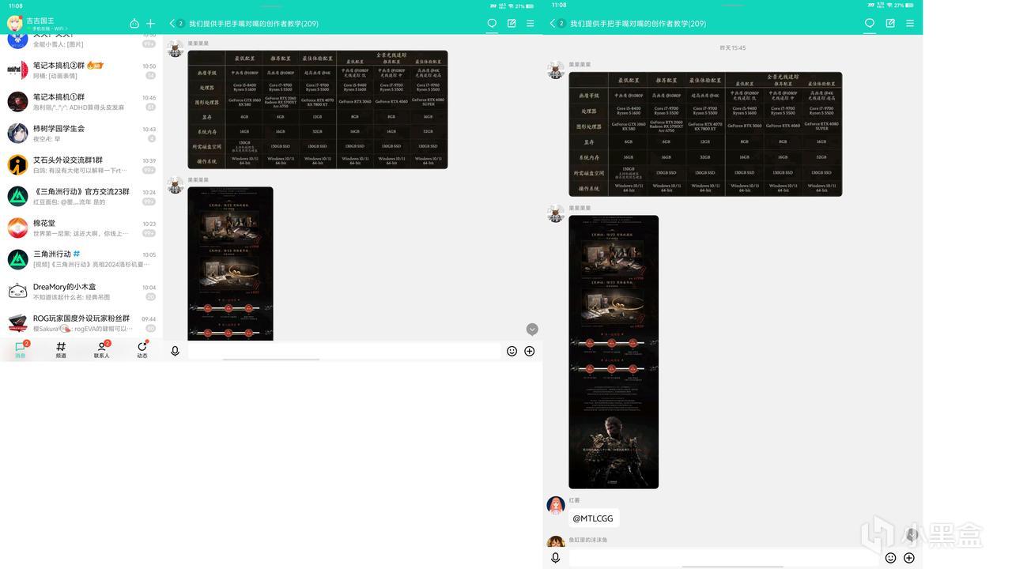
Task: Open the 艾石头外设交流群1群 conversation
Action: pos(81,164)
